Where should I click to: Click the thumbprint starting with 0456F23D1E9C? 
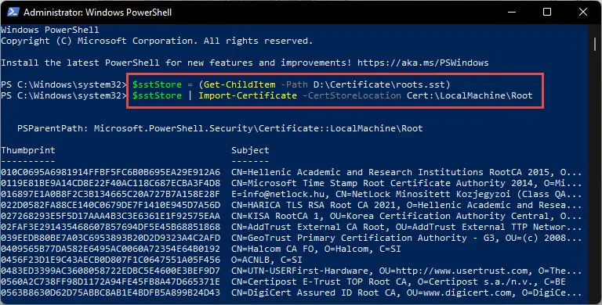(111, 260)
